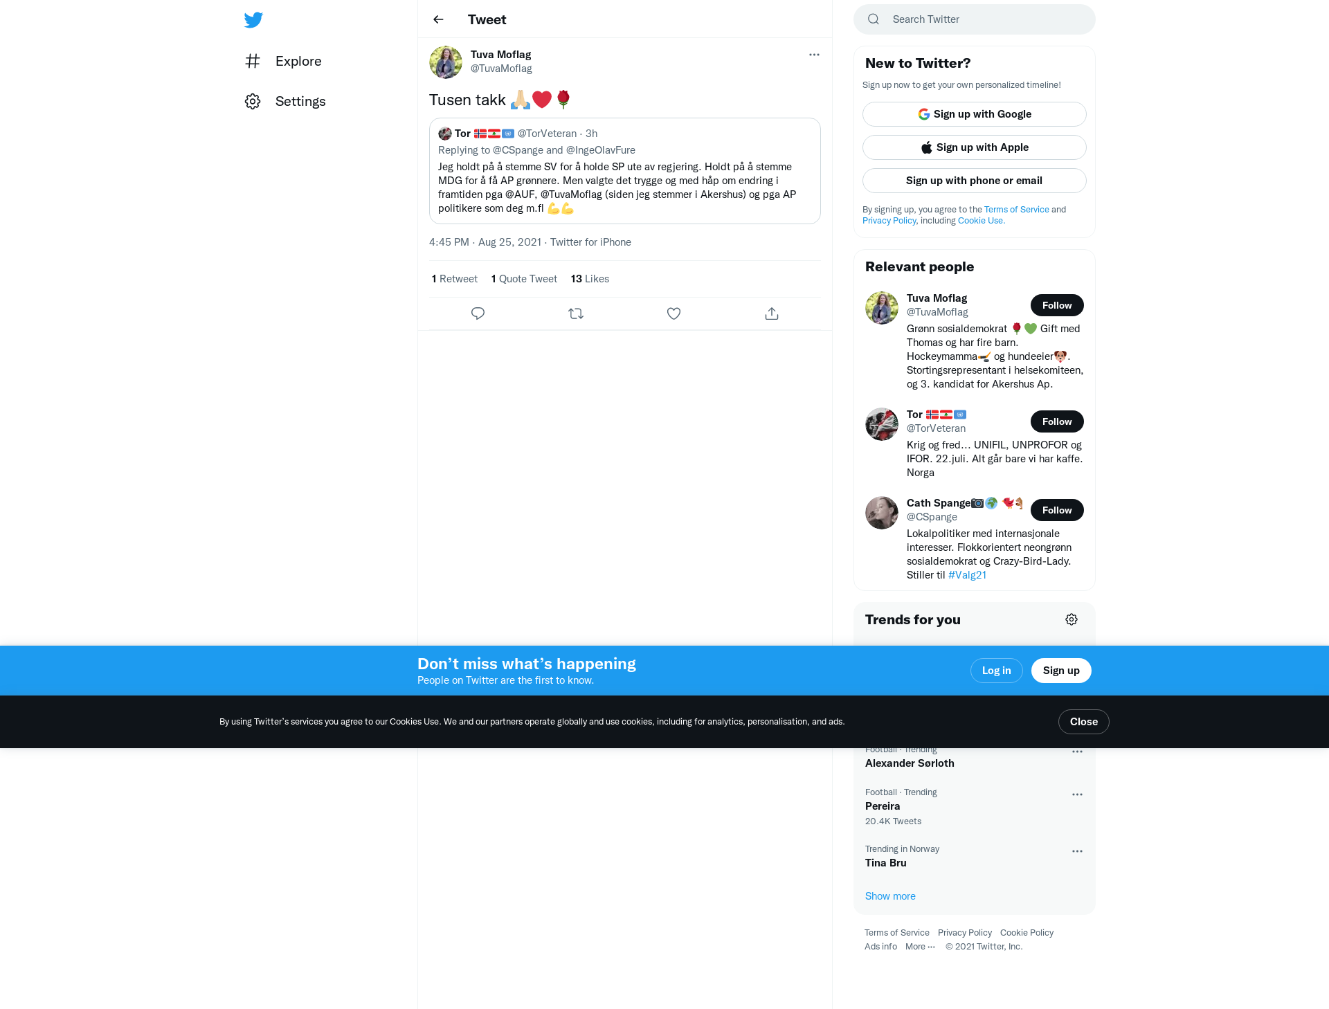The image size is (1329, 1009).
Task: Reply to the tweet via speech bubble icon
Action: tap(478, 313)
